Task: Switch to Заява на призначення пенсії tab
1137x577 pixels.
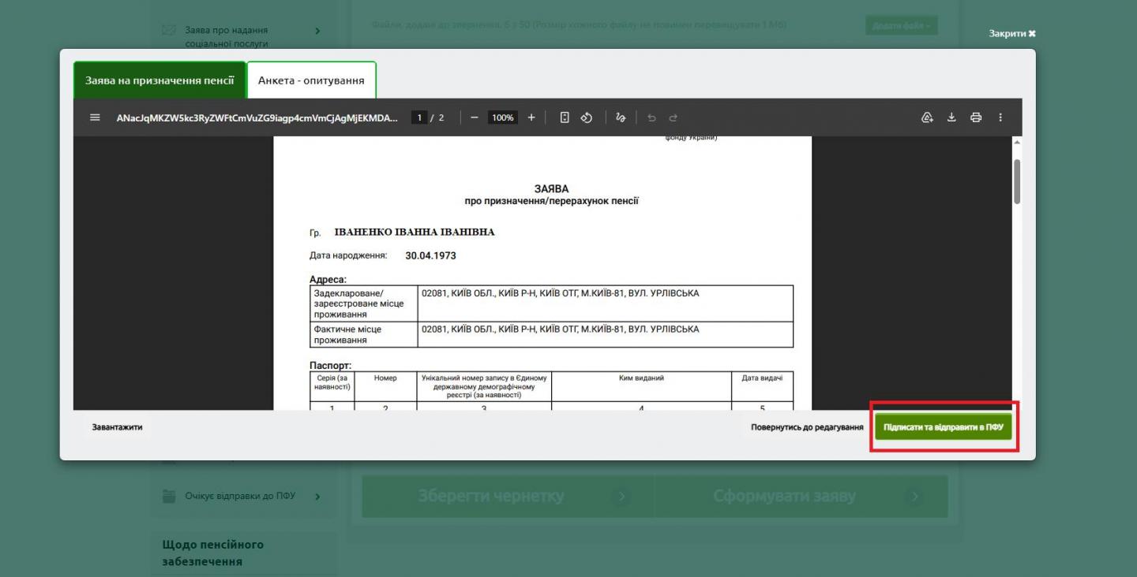Action: click(x=159, y=80)
